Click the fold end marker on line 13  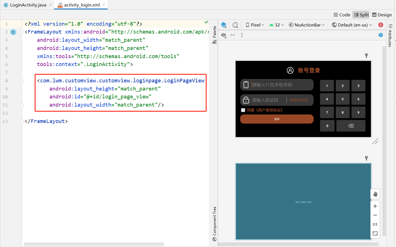point(22,121)
